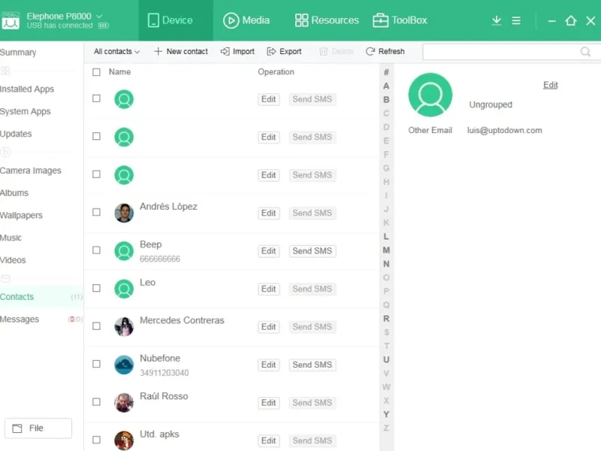601x451 pixels.
Task: Click the downloads arrow icon in header
Action: point(497,20)
